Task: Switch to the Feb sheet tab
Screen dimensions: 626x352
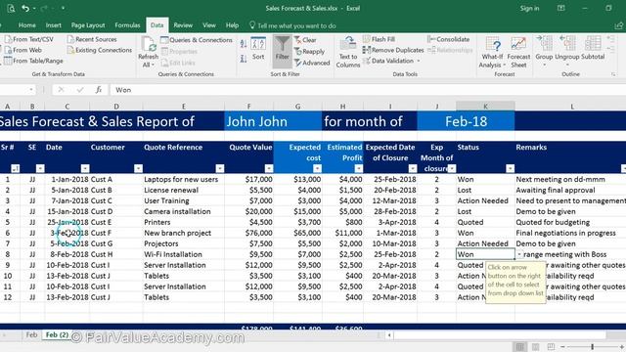Action: (31, 334)
